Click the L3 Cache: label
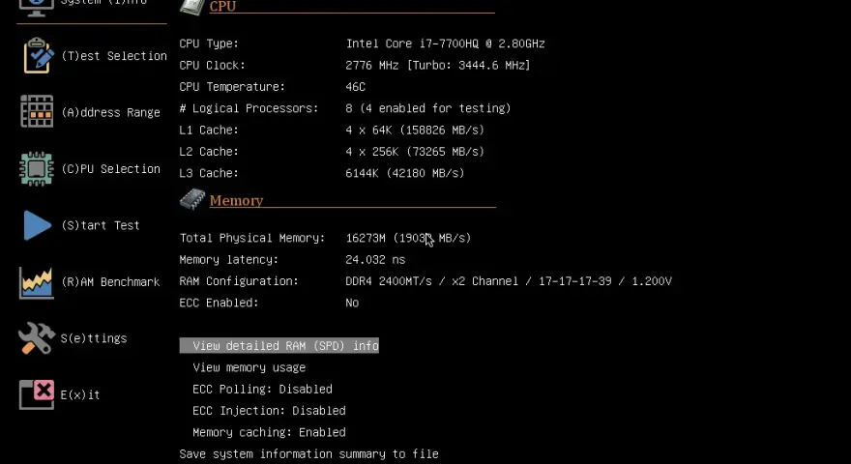 click(209, 173)
